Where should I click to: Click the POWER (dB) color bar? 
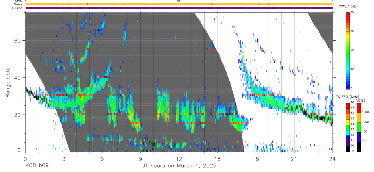pos(348,50)
